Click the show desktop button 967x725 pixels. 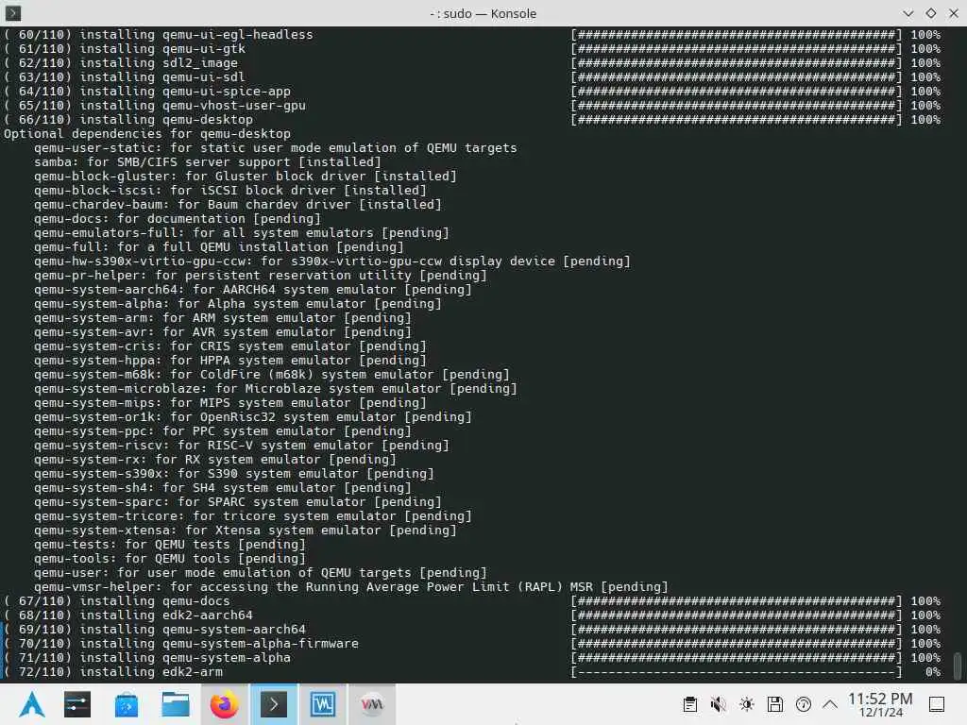coord(937,704)
